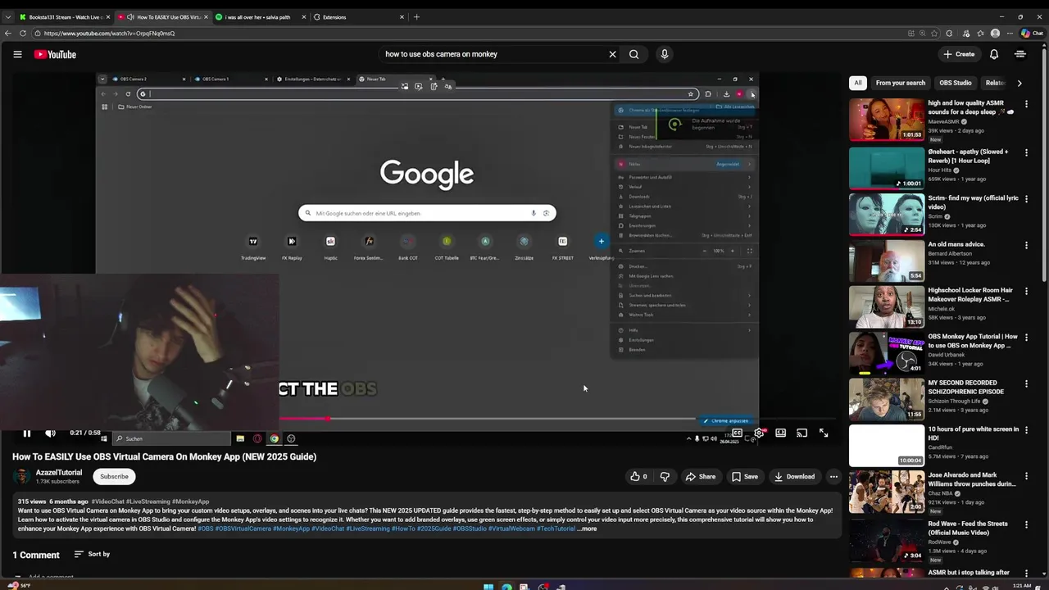Image resolution: width=1049 pixels, height=590 pixels.
Task: Go to the YouTube home logo
Action: (x=55, y=54)
